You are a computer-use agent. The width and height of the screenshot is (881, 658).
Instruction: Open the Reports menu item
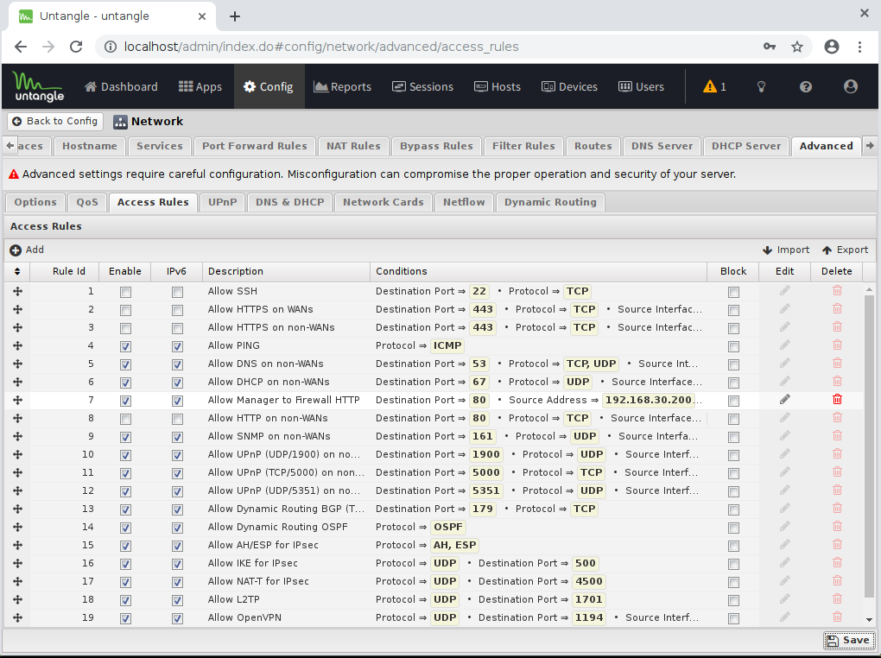point(343,86)
